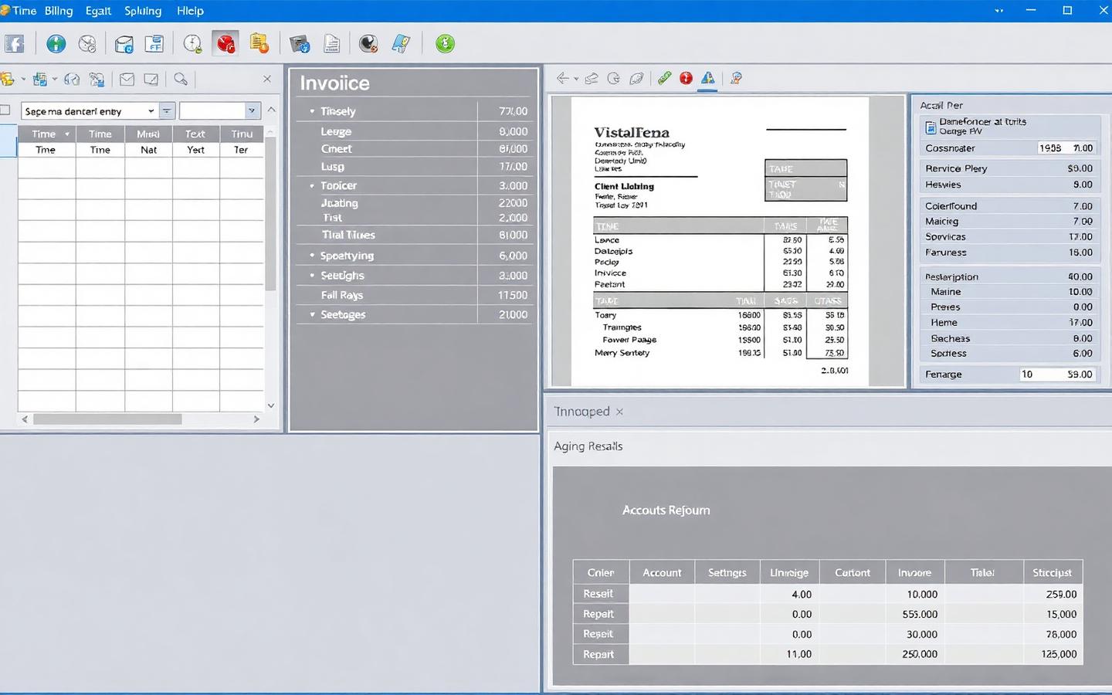The width and height of the screenshot is (1112, 695).
Task: Click the yellow folder icon in left panel toolbar
Action: coord(8,79)
